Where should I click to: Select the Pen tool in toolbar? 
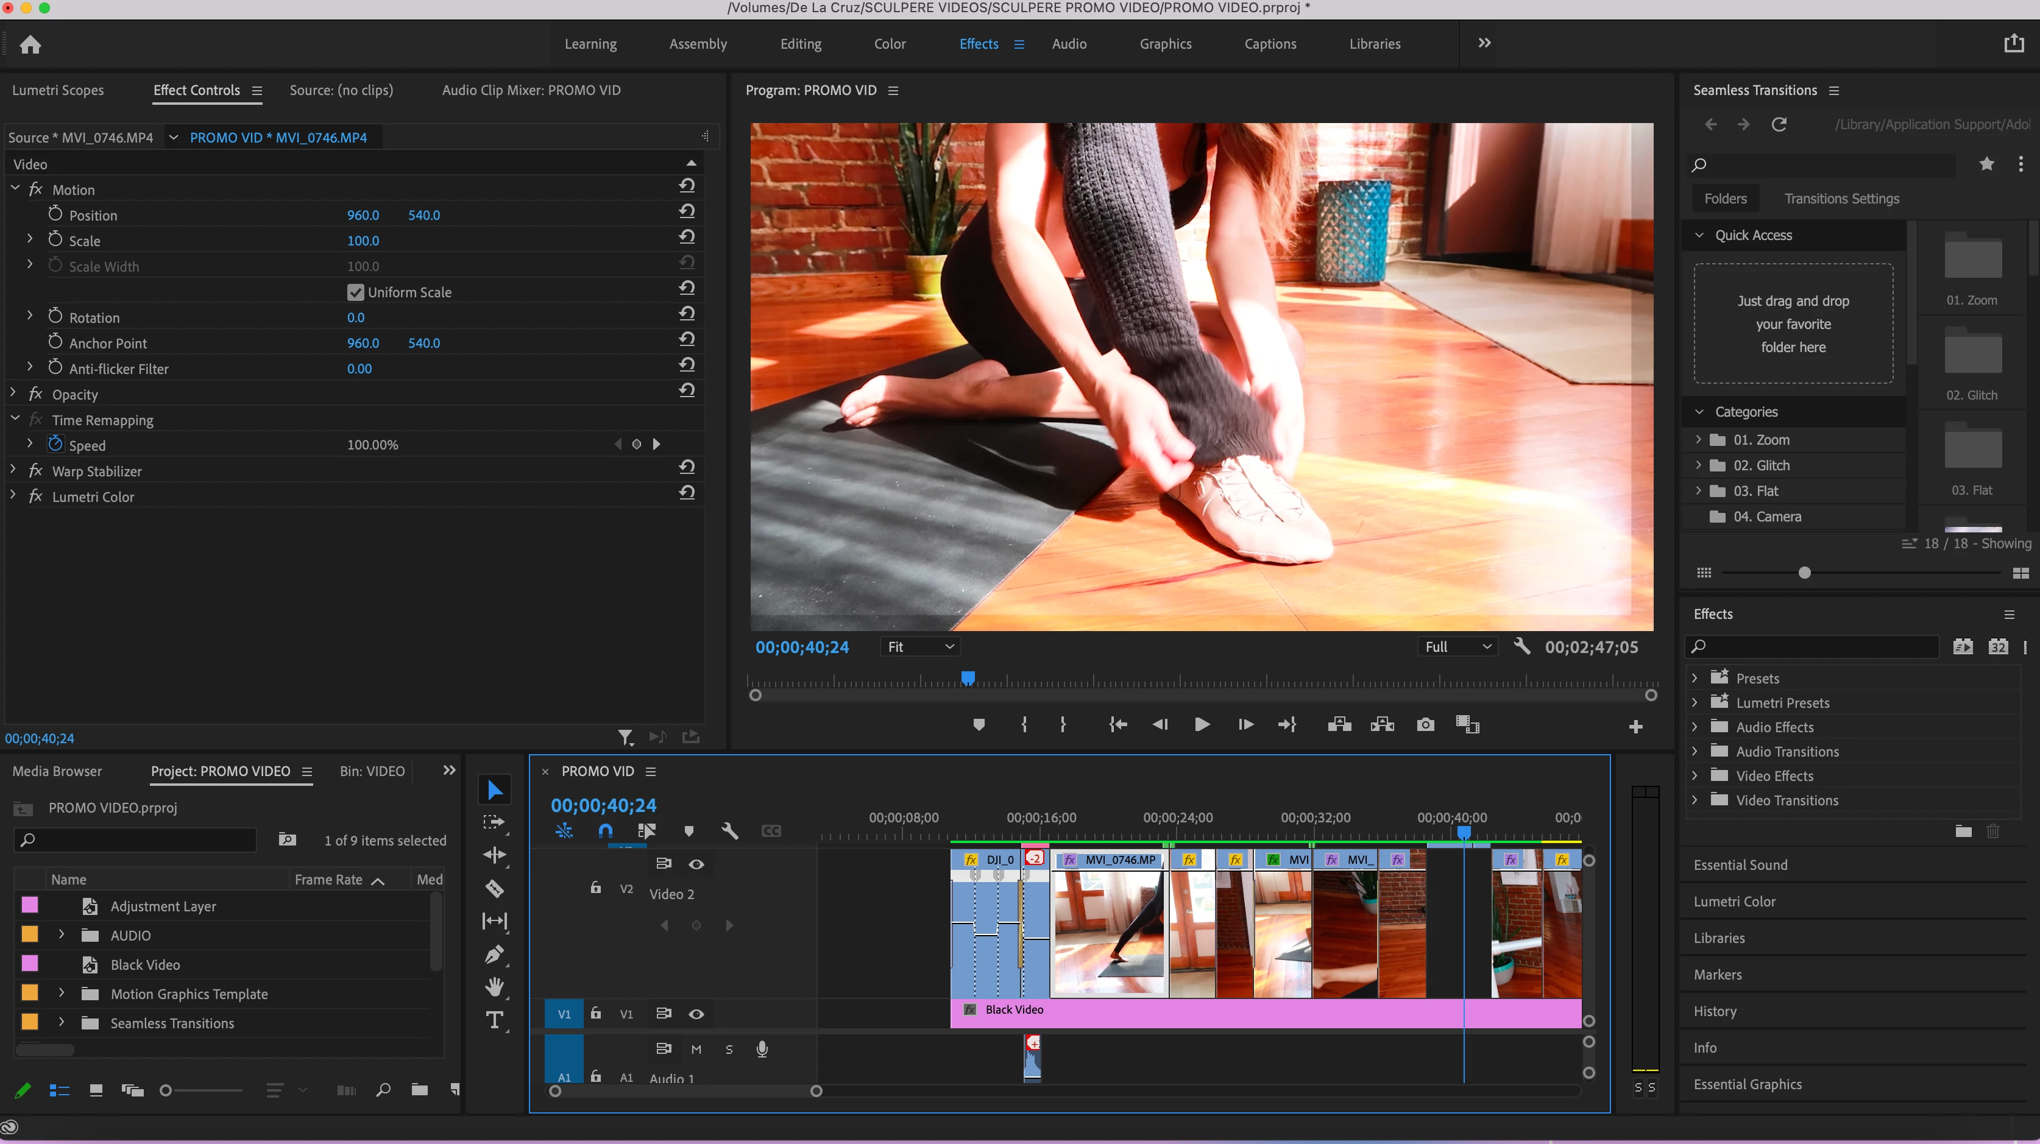coord(494,955)
